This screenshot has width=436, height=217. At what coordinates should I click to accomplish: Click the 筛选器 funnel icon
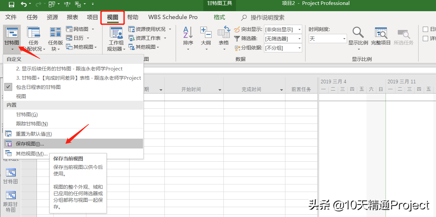click(237, 39)
